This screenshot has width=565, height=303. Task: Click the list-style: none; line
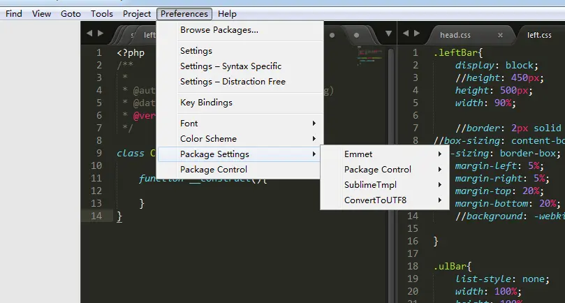tap(502, 279)
